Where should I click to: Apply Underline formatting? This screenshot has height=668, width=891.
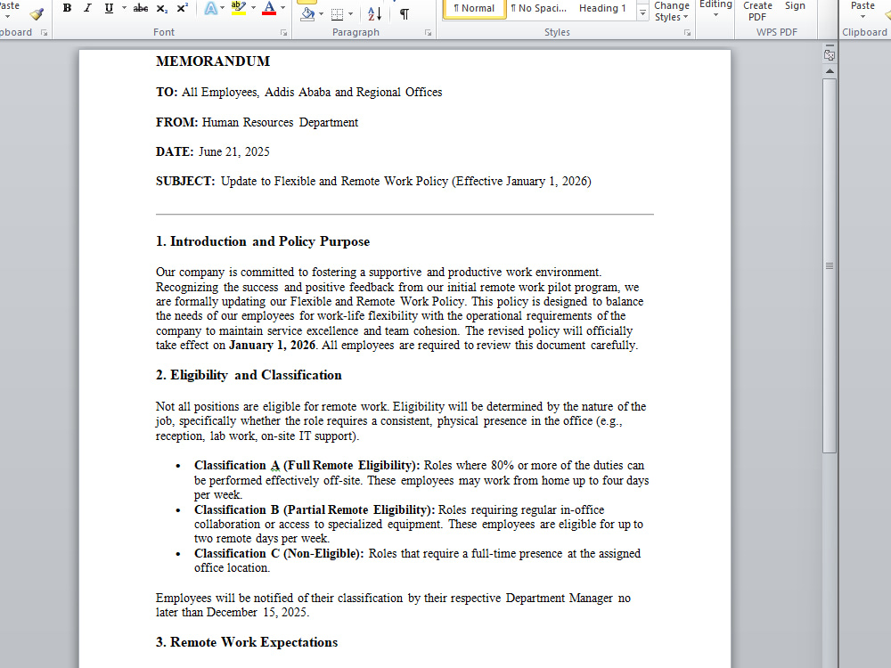click(x=109, y=8)
